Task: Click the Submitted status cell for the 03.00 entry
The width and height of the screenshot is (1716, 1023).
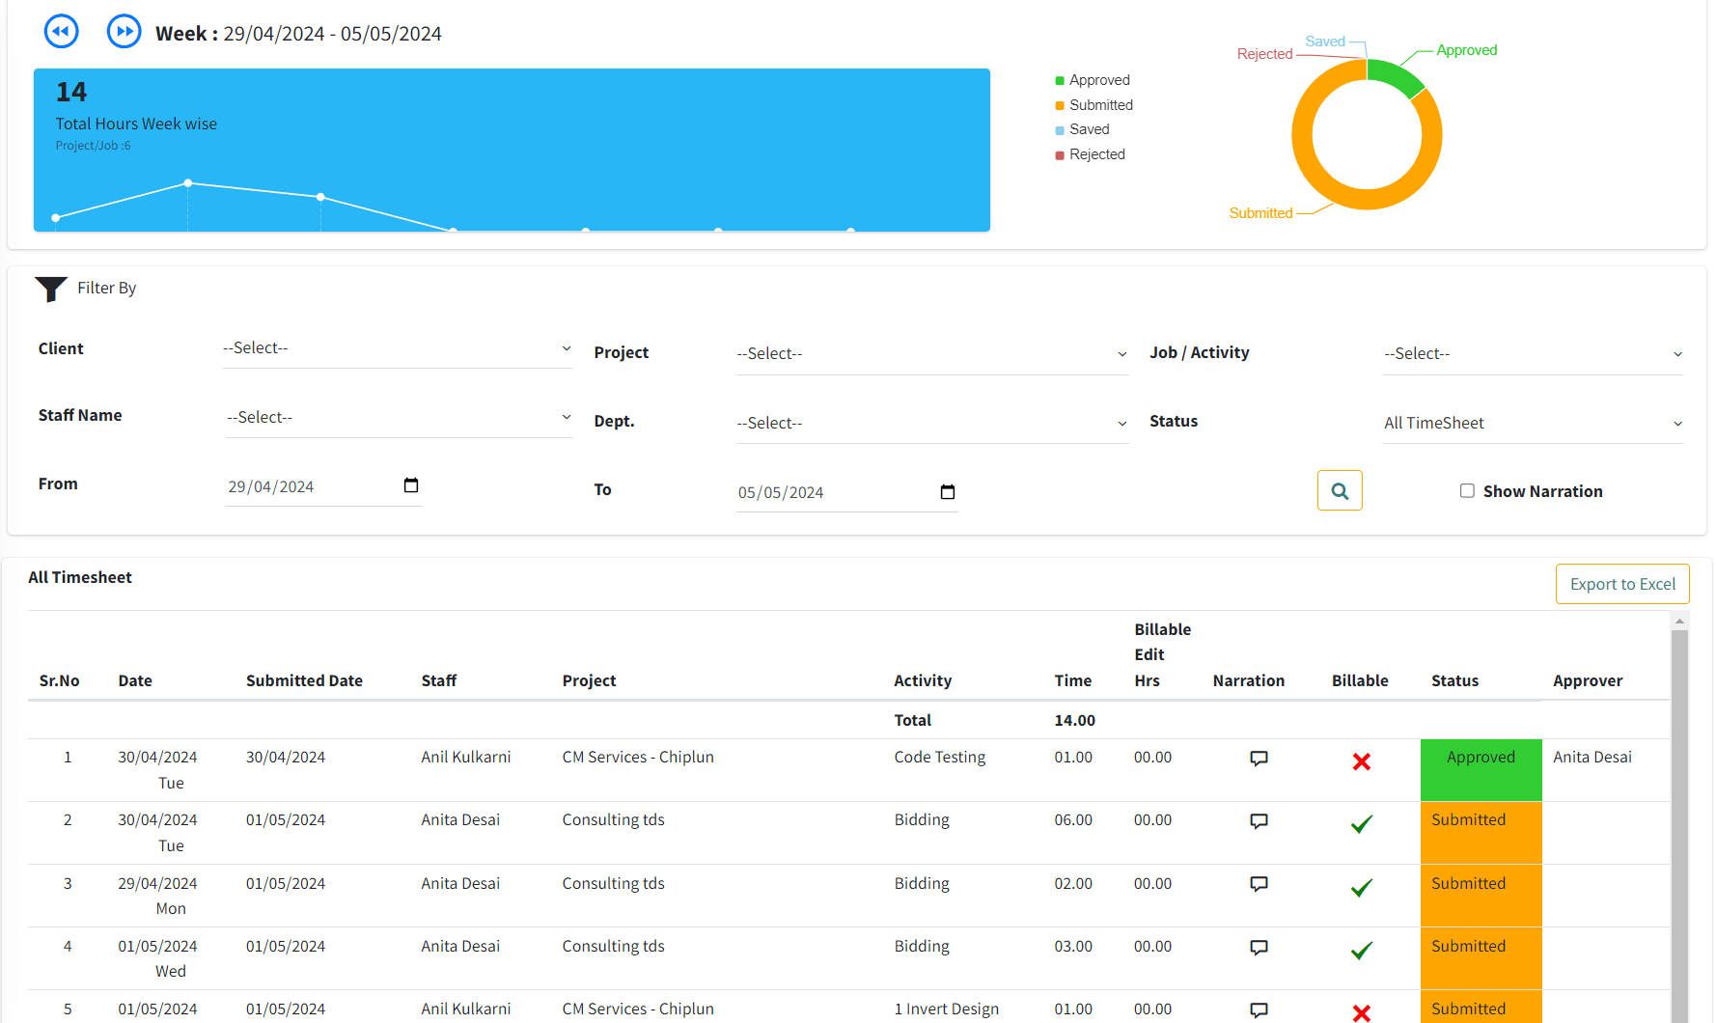Action: coord(1481,958)
